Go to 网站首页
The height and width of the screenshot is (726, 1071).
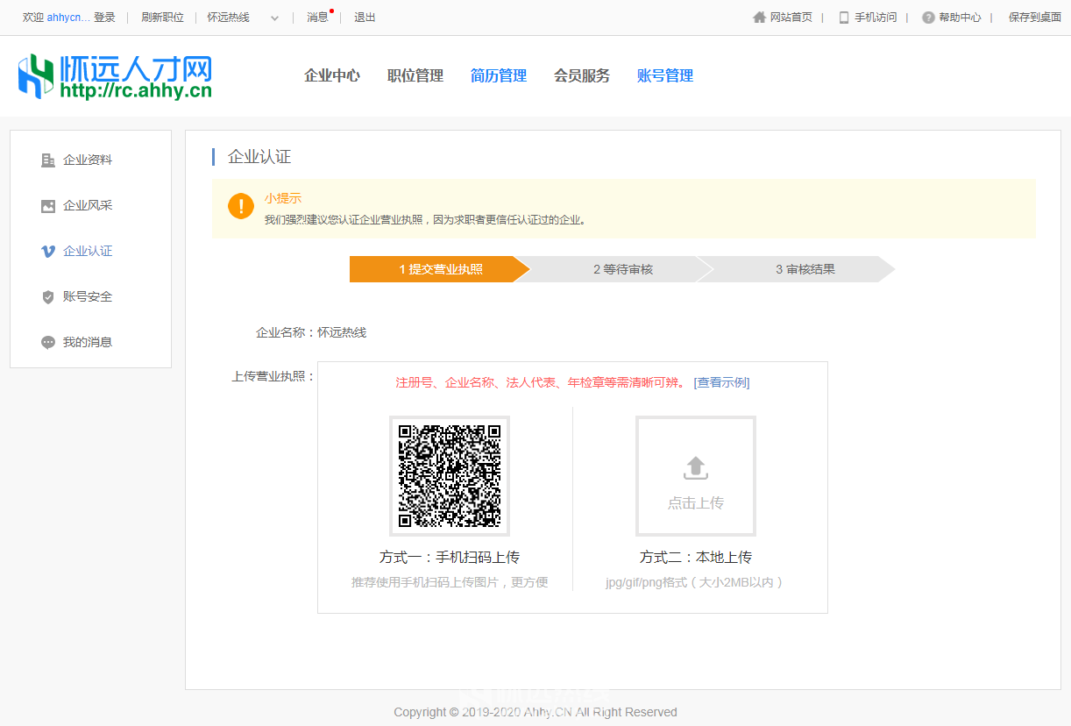tap(791, 18)
